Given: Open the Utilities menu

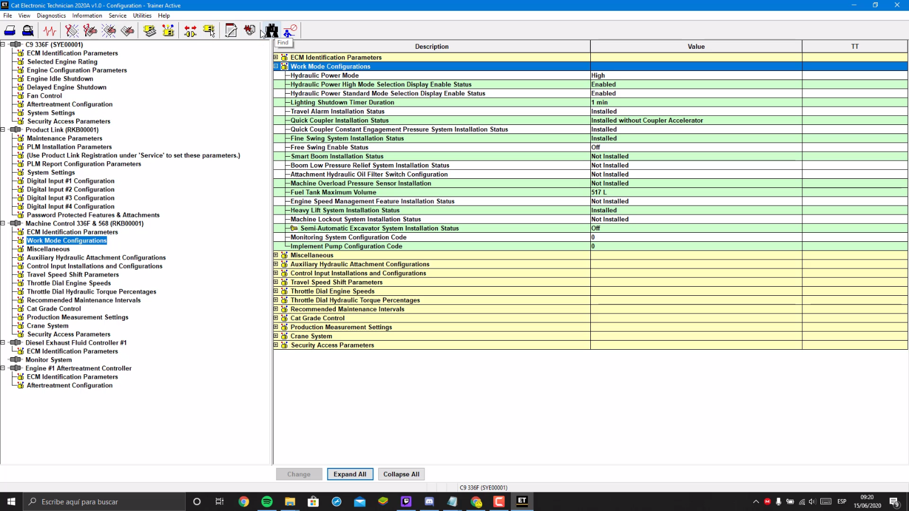Looking at the screenshot, I should click(x=142, y=15).
